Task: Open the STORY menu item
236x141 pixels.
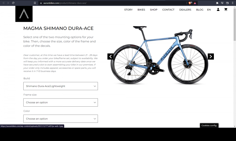Action: [128, 10]
